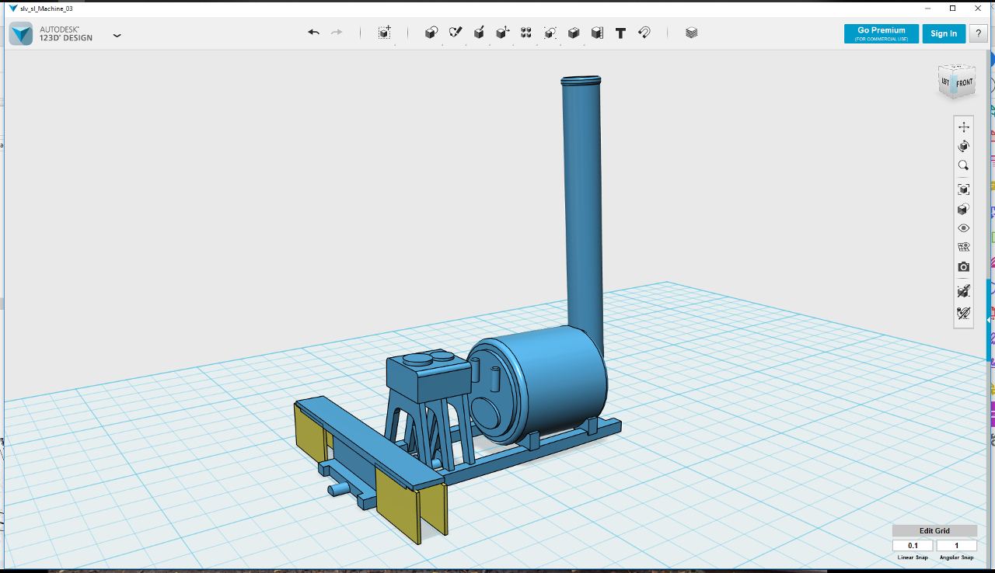995x573 pixels.
Task: Click the Linear Snap value field
Action: tap(913, 546)
